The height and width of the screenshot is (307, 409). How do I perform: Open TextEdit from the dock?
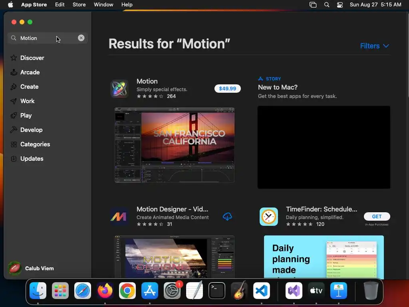[x=195, y=291]
